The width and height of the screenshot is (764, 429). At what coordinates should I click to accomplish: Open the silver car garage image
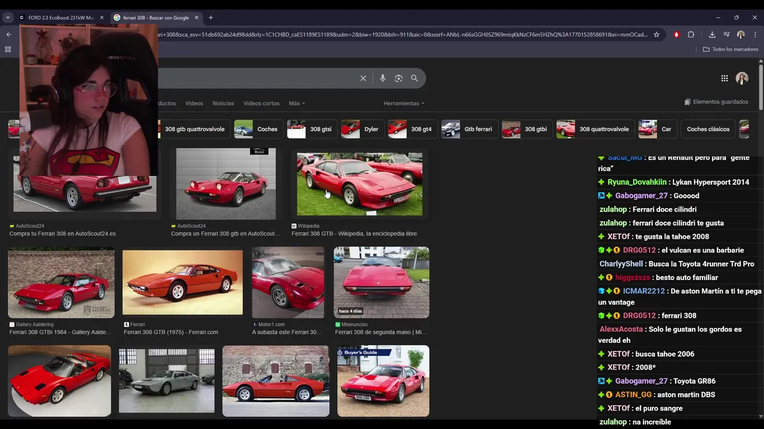pos(167,381)
